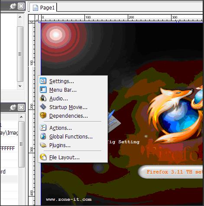The height and width of the screenshot is (206, 204).
Task: Click the Actions script icon
Action: point(43,128)
